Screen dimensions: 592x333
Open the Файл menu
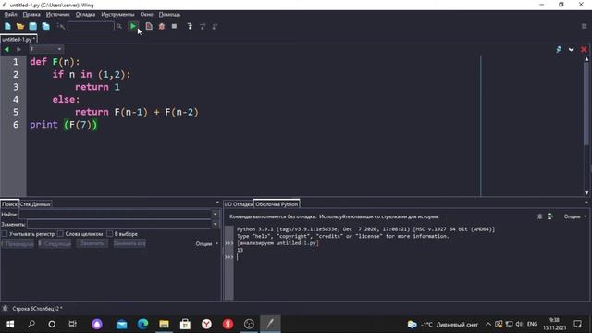pyautogui.click(x=10, y=15)
